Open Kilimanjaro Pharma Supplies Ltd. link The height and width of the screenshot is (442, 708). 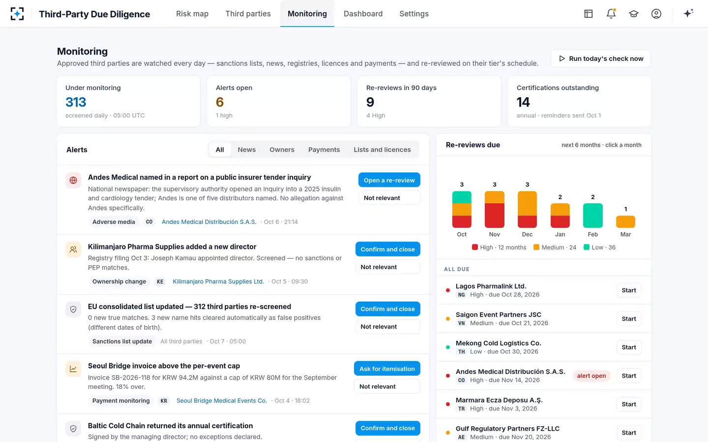click(x=218, y=281)
